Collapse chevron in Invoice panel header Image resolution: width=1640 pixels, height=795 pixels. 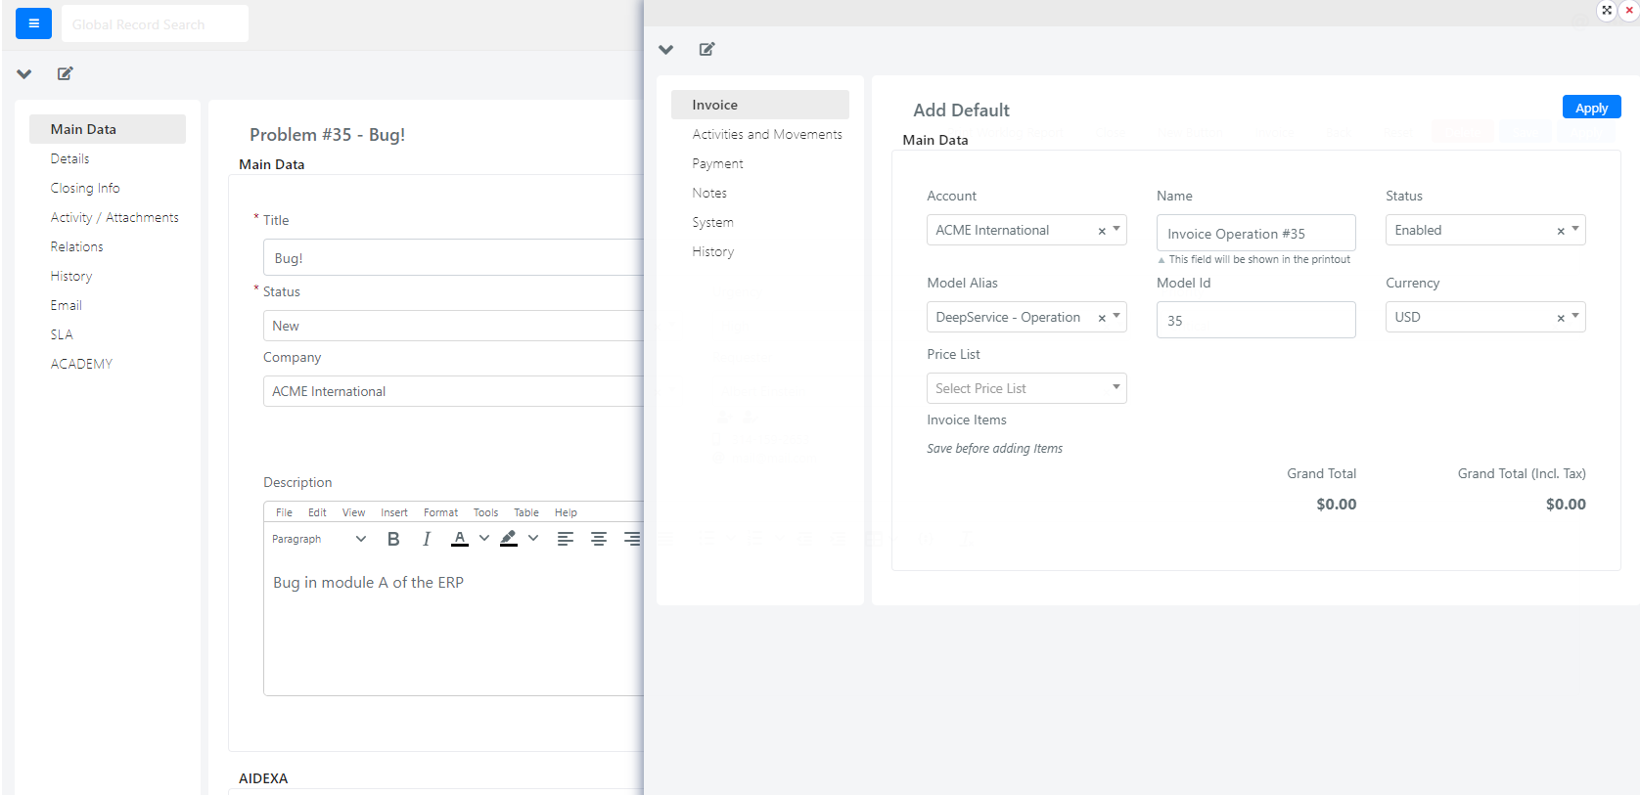click(666, 49)
